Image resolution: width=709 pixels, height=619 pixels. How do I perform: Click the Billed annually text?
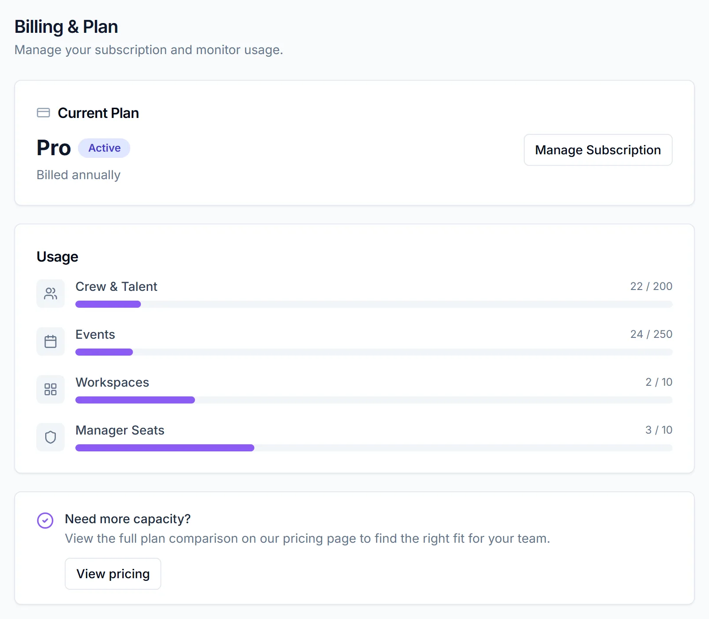point(78,175)
